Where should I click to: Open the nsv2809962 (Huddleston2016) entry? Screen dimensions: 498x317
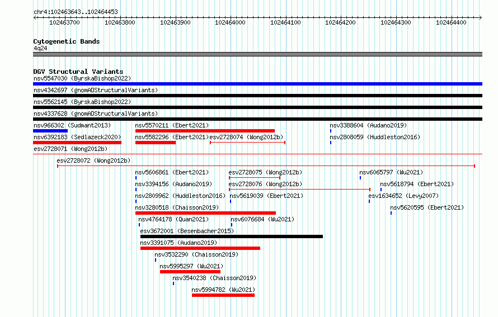180,196
